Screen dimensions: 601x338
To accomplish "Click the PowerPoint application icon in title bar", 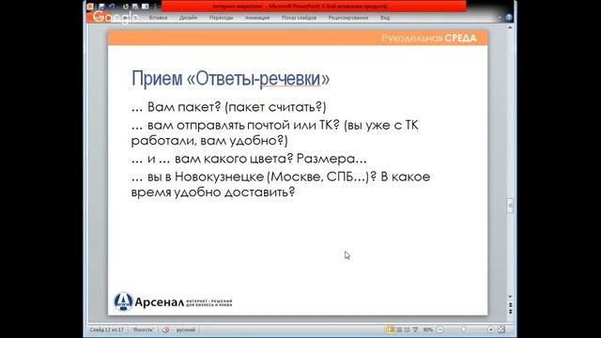I will (x=90, y=7).
